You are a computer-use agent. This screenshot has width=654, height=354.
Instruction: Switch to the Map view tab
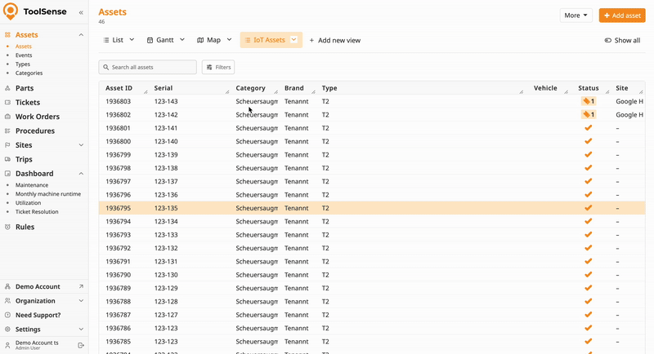click(x=209, y=40)
